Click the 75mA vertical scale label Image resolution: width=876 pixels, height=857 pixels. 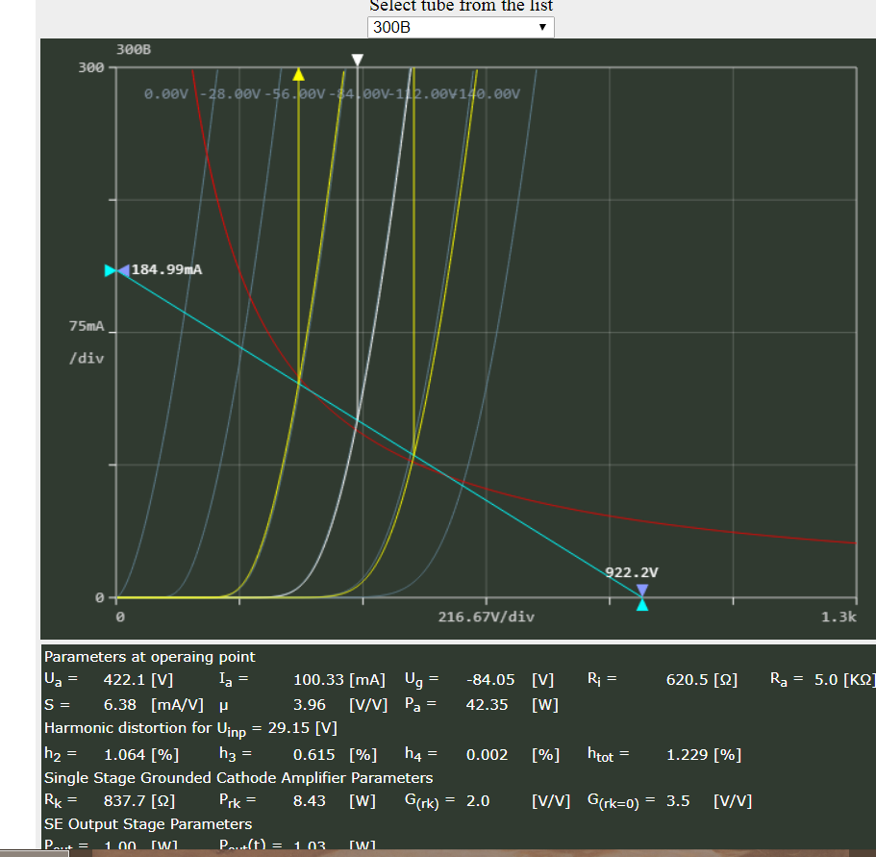pyautogui.click(x=86, y=327)
